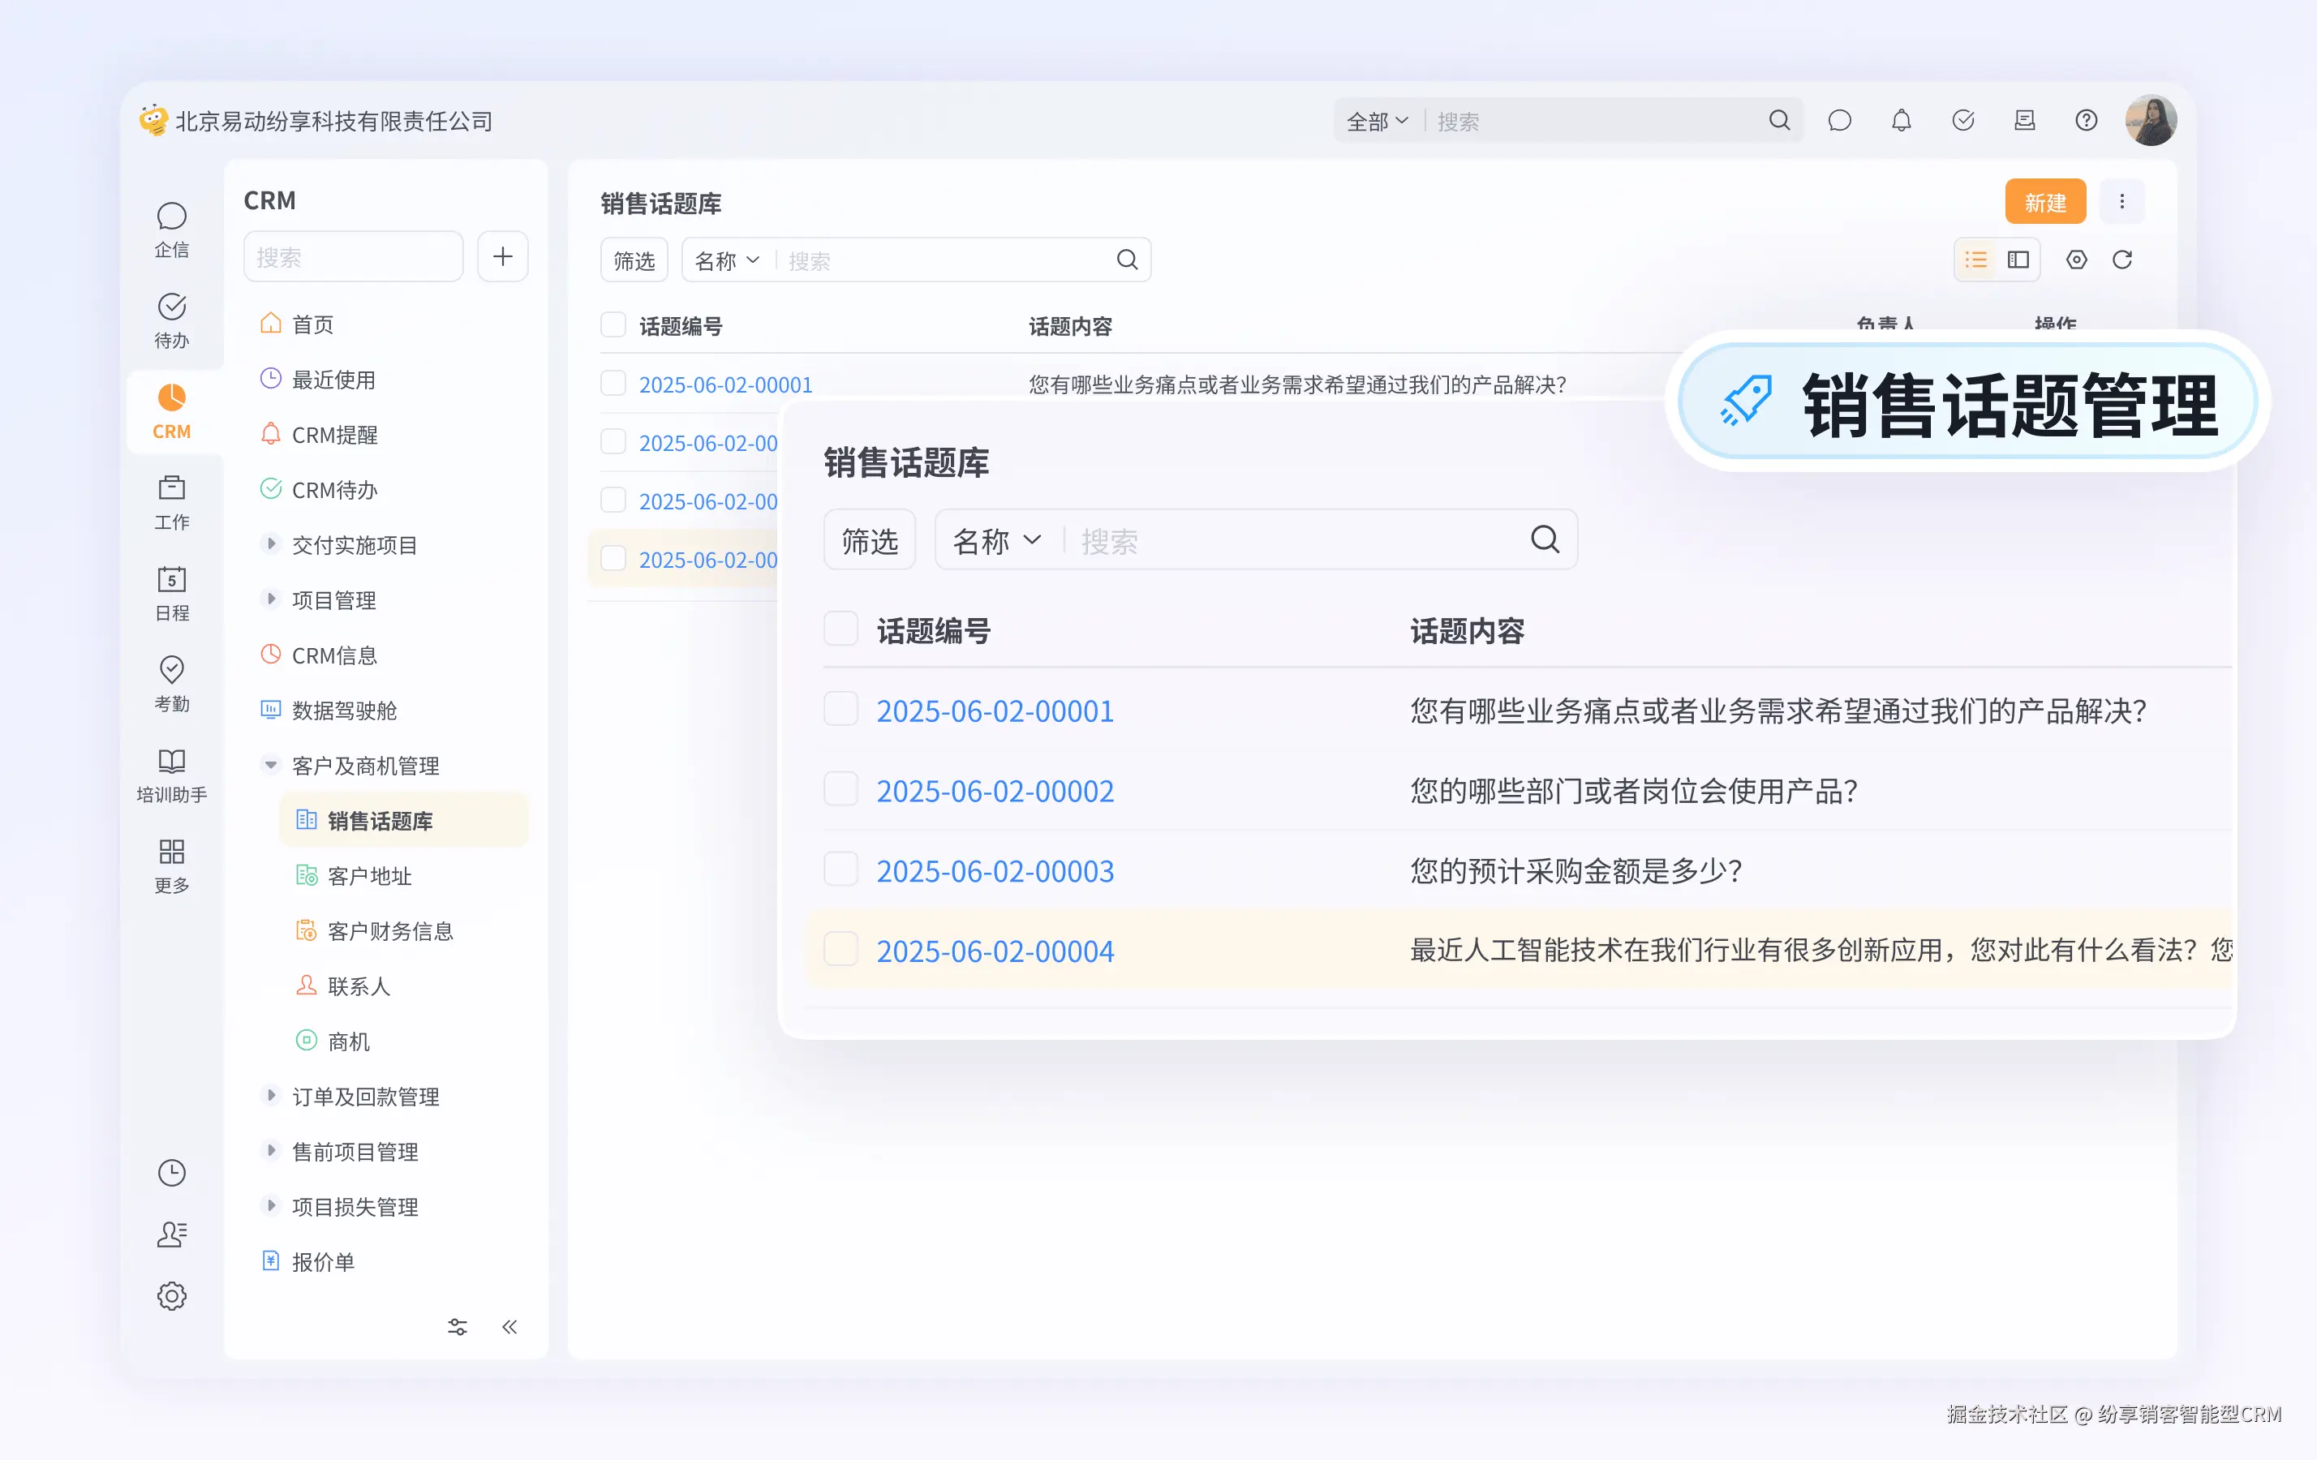Image resolution: width=2317 pixels, height=1460 pixels.
Task: Open the help question mark icon
Action: click(2085, 121)
